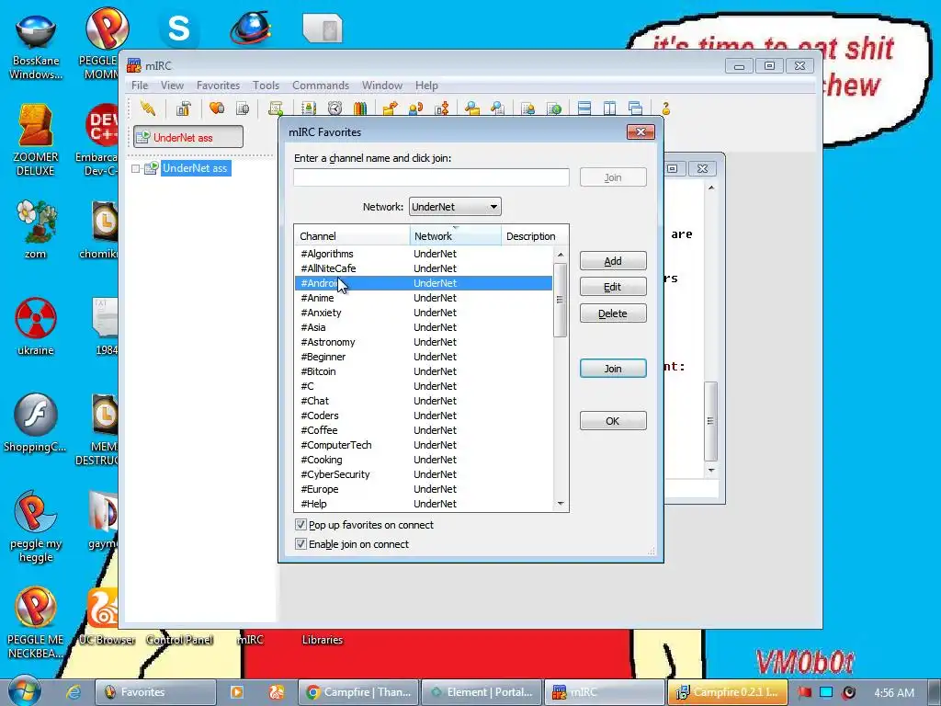941x706 pixels.
Task: Select the Skype desktop icon
Action: click(179, 28)
